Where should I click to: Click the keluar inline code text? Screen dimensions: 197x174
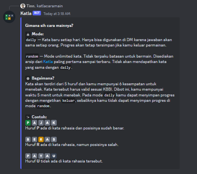(x=68, y=101)
